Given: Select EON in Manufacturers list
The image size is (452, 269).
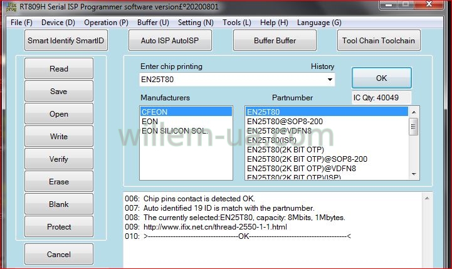Looking at the screenshot, I should click(186, 122).
